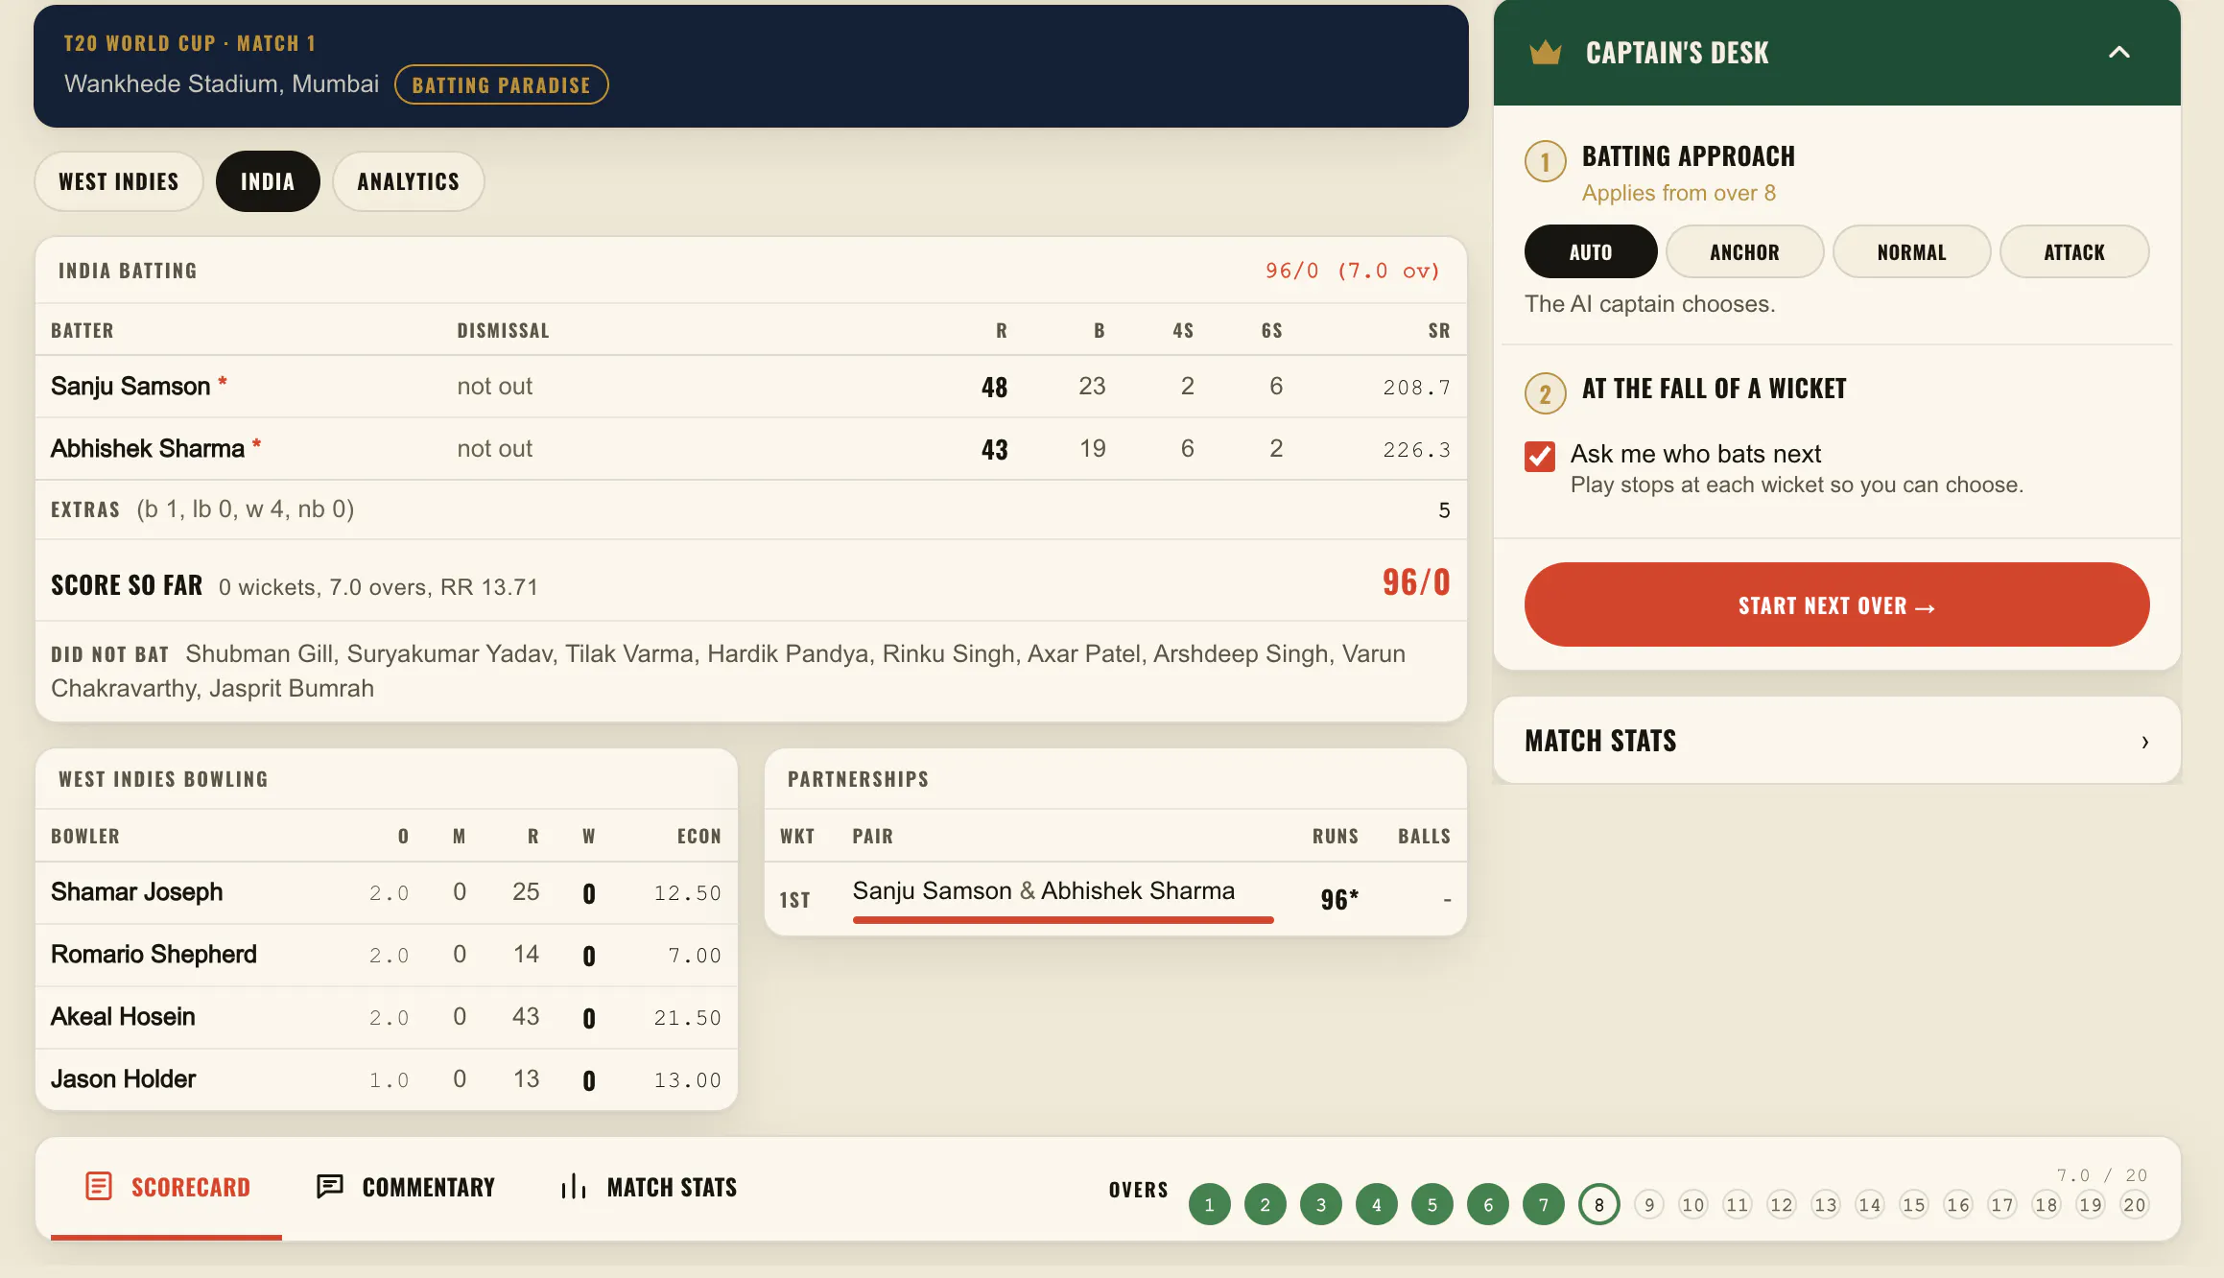Click bowler Jason Holder row
Viewport: 2224px width, 1278px height.
coord(387,1079)
